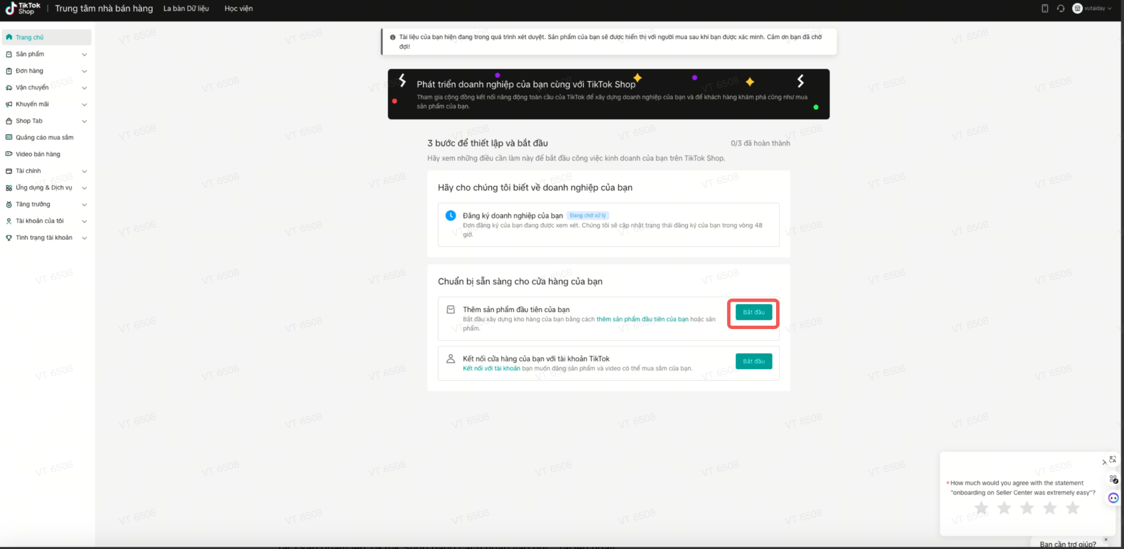Click the shop avatar icon beside vutaiday
This screenshot has width=1124, height=549.
[1077, 8]
